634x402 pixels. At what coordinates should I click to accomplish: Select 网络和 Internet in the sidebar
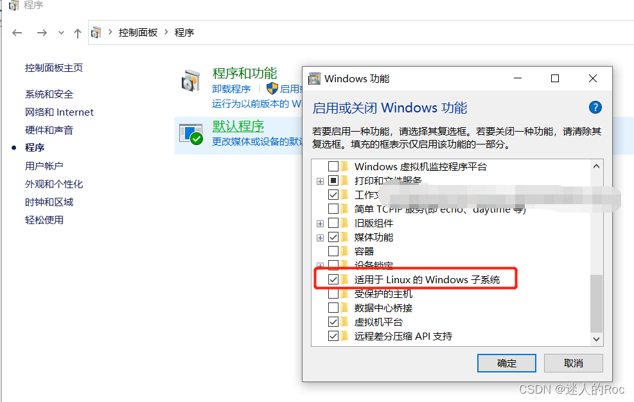pos(59,112)
